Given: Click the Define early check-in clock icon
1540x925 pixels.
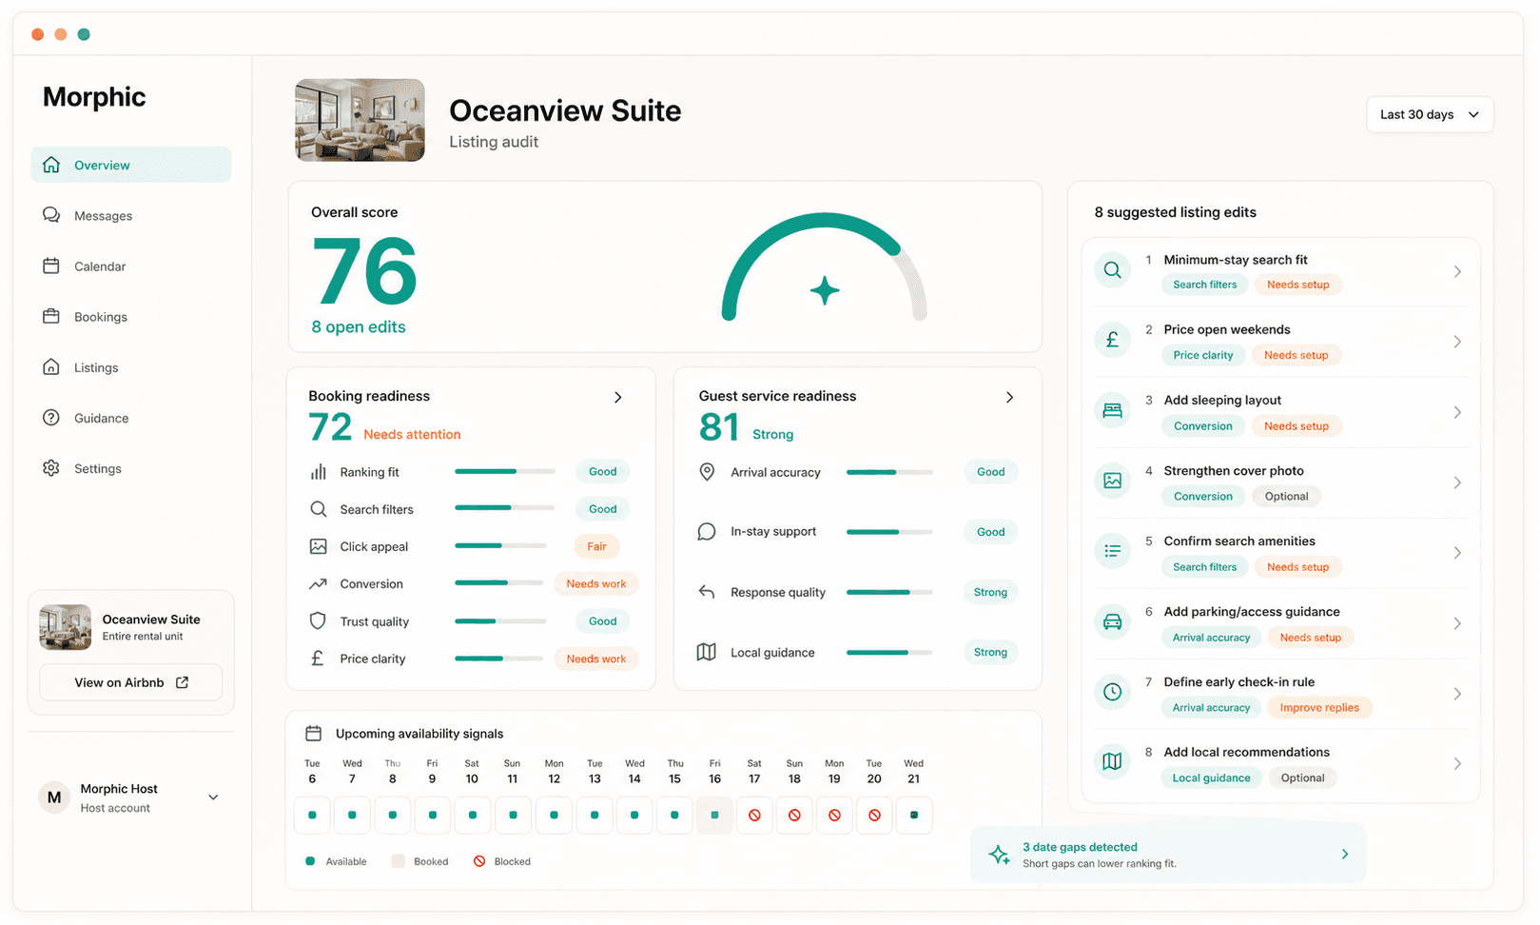Looking at the screenshot, I should (1112, 692).
